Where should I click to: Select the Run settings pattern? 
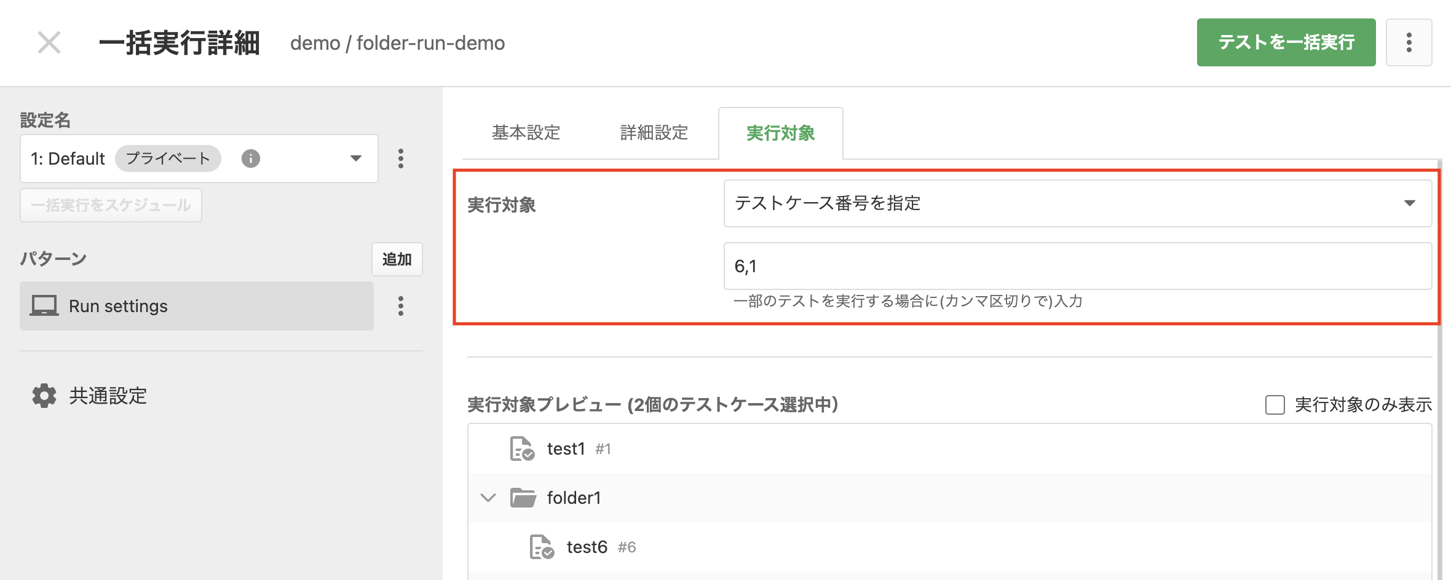(x=197, y=306)
